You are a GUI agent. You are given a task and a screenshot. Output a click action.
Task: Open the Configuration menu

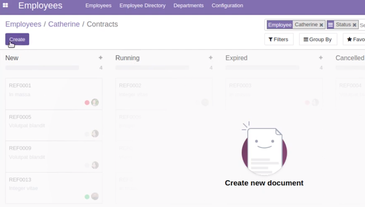tap(227, 5)
